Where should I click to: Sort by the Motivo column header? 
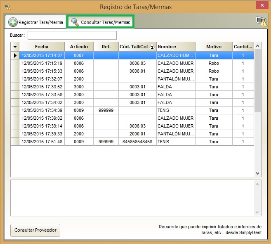[214, 47]
